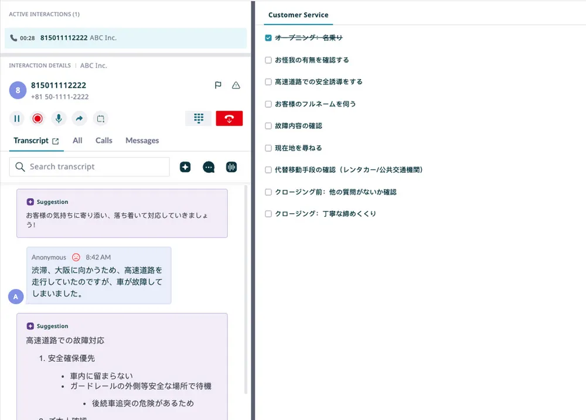Click the red call recording button

[x=38, y=119]
